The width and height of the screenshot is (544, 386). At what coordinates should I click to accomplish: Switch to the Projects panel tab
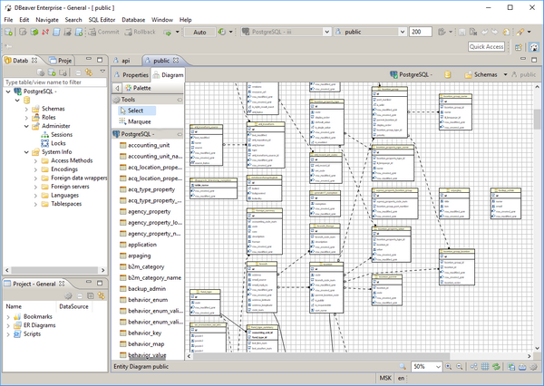pyautogui.click(x=61, y=61)
